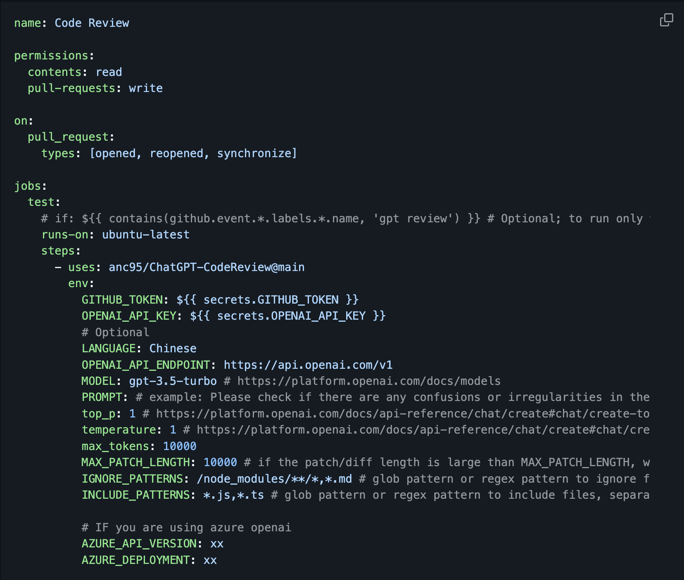This screenshot has width=684, height=580.
Task: Click the '# Optional' comment
Action: click(115, 332)
